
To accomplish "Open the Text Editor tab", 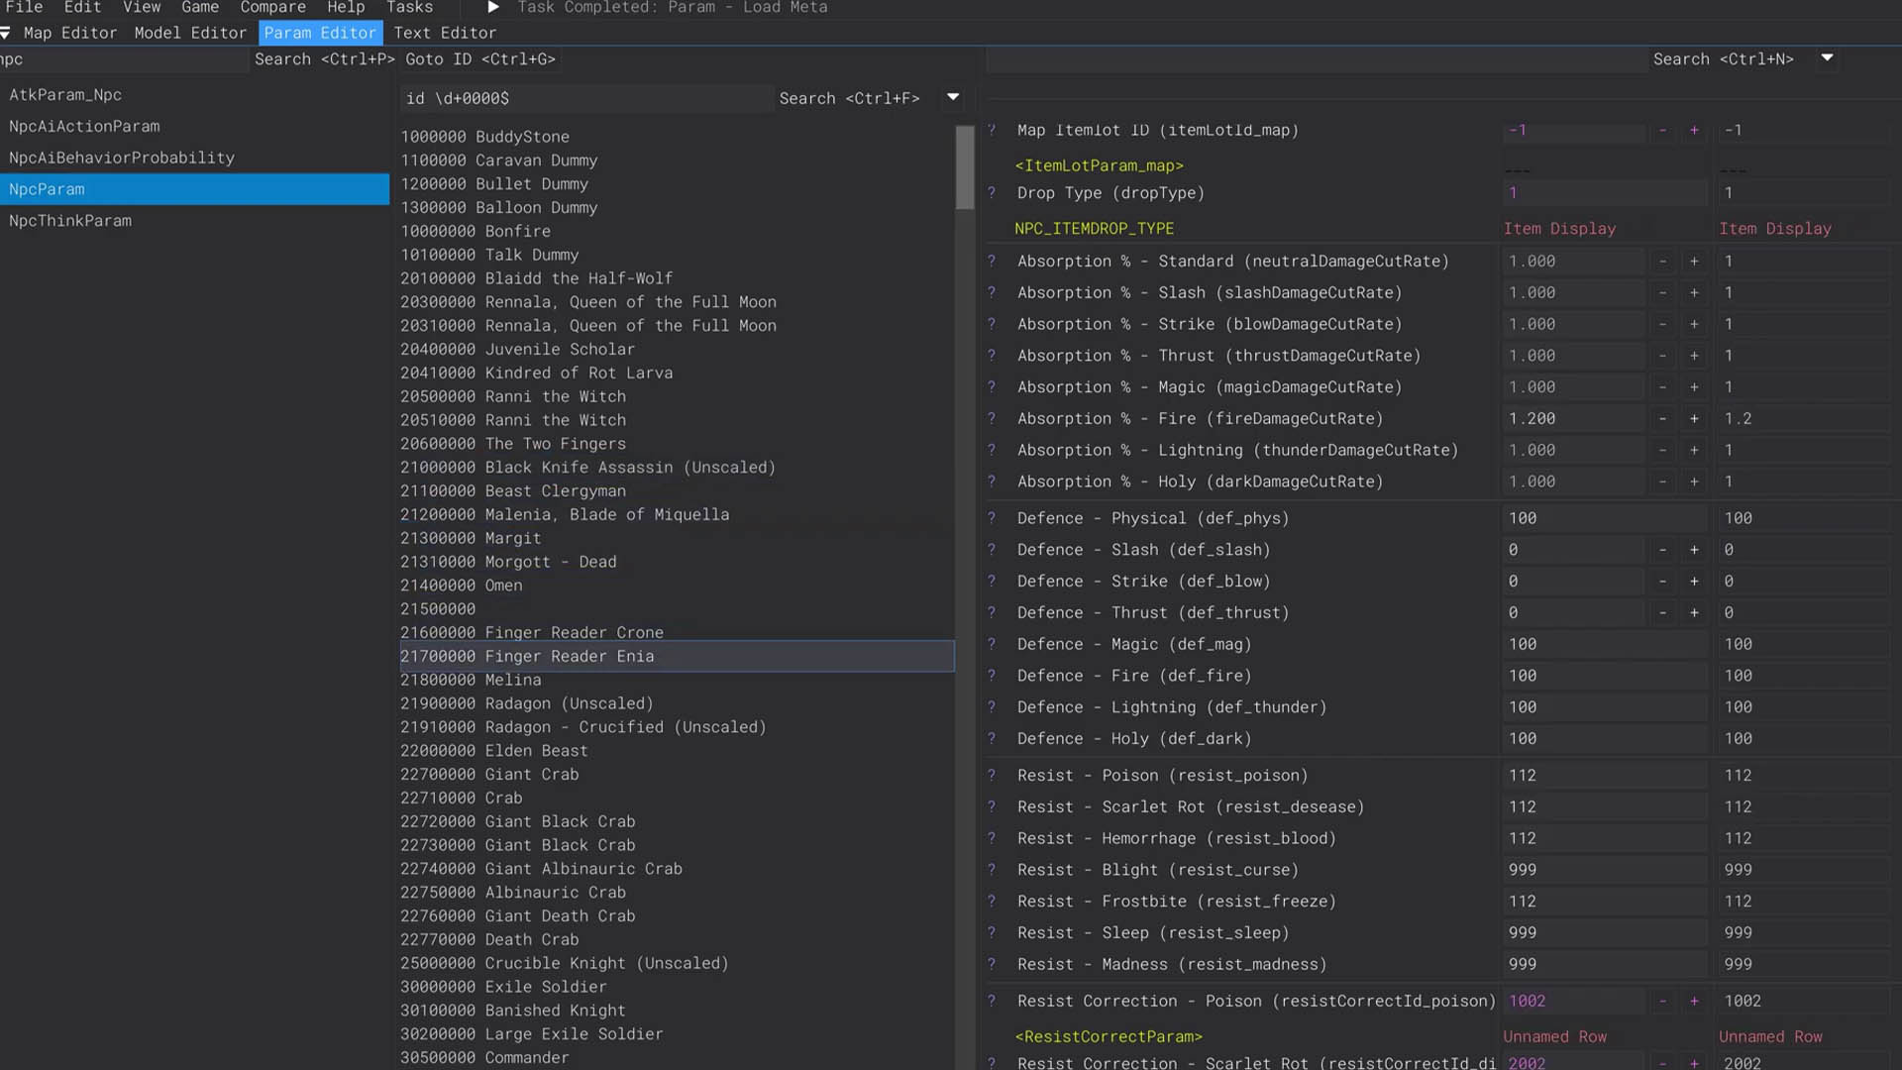I will (x=445, y=33).
